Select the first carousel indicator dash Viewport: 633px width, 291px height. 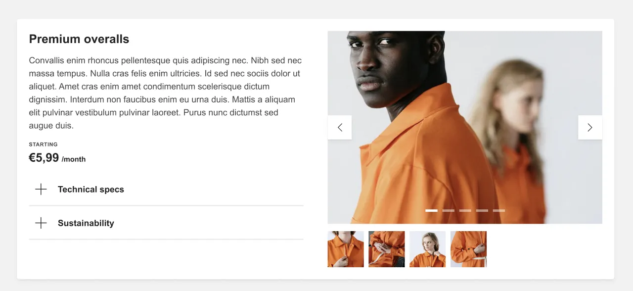click(431, 211)
